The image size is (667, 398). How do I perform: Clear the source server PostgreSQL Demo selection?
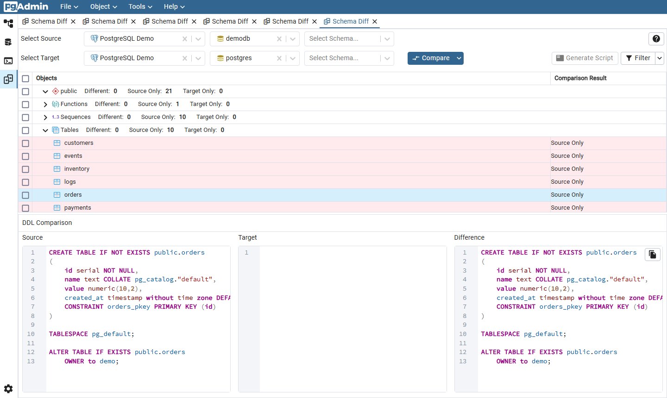(185, 39)
